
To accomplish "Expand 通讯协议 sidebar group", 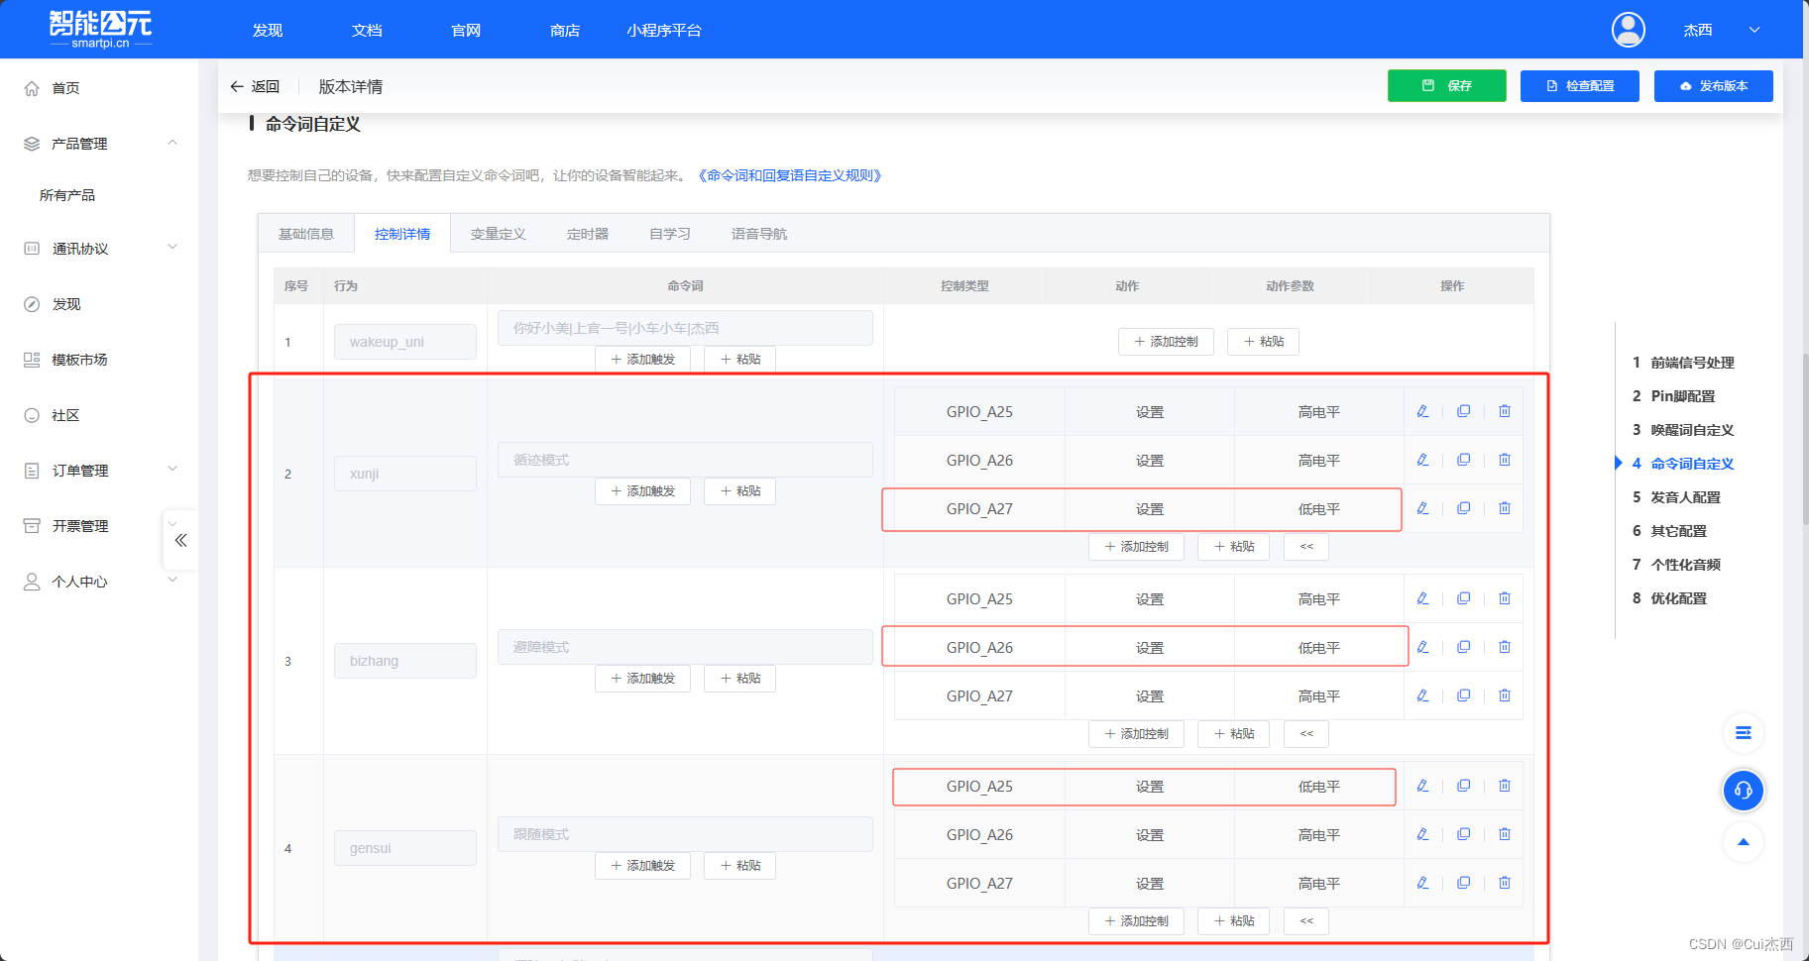I will [172, 248].
